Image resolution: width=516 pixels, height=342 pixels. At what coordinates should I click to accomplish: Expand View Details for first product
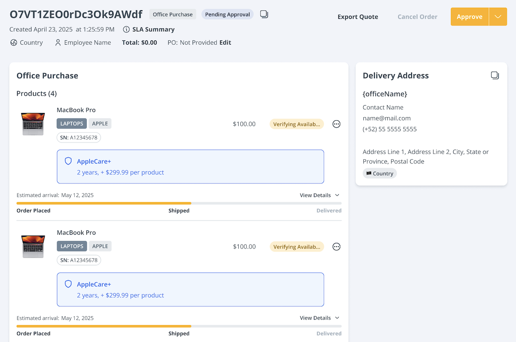[319, 195]
